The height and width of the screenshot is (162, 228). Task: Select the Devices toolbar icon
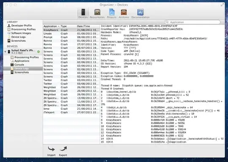(x=83, y=13)
